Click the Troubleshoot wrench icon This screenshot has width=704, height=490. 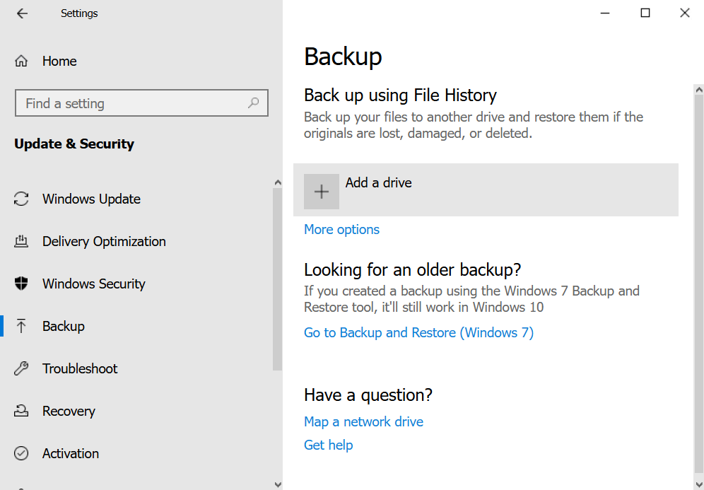(x=22, y=369)
